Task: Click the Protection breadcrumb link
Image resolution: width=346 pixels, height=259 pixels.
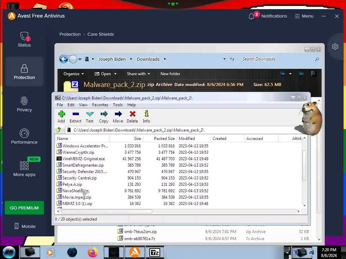Action: (70, 34)
